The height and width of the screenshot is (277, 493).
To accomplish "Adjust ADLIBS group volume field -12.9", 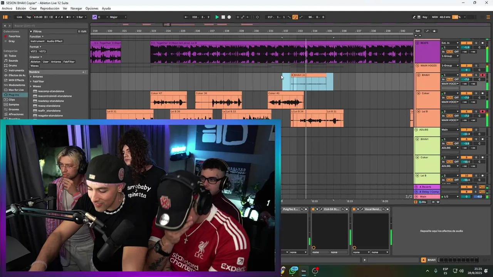I will 466,134.
